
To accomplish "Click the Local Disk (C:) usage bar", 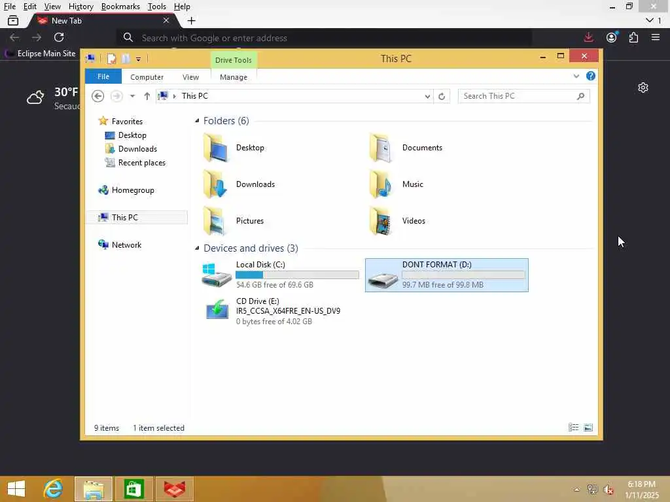I will [298, 275].
